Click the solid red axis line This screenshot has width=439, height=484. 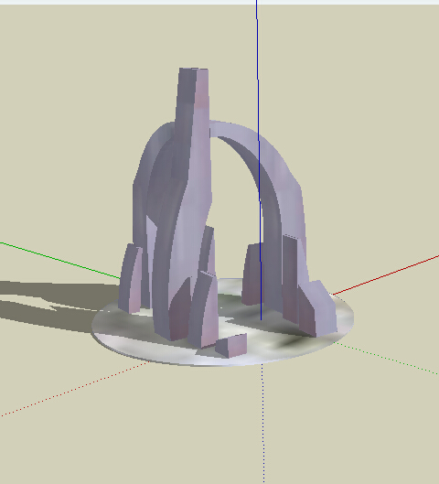coord(386,274)
